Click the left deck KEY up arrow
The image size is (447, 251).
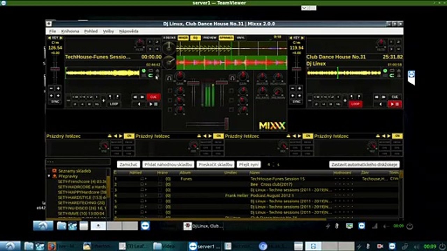(x=61, y=38)
